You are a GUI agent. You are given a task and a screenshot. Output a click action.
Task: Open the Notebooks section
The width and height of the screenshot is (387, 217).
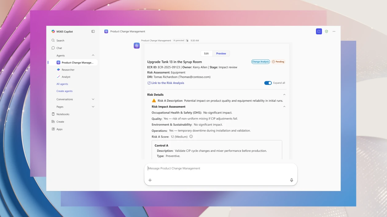(63, 114)
